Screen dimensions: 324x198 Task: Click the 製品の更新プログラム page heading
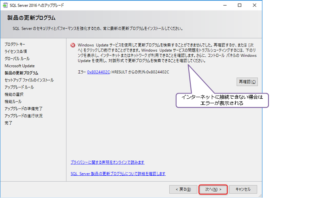(x=32, y=18)
